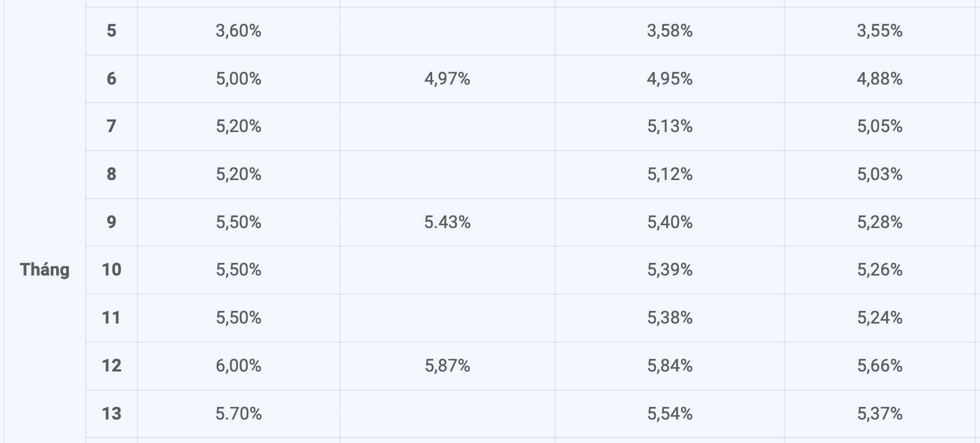Click the 5,26% cell
This screenshot has height=443, width=980.
click(880, 270)
